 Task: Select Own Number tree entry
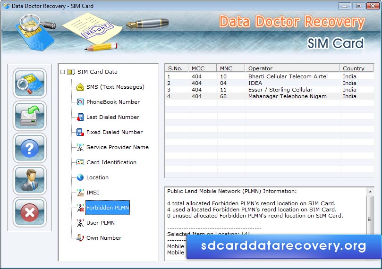pos(104,238)
